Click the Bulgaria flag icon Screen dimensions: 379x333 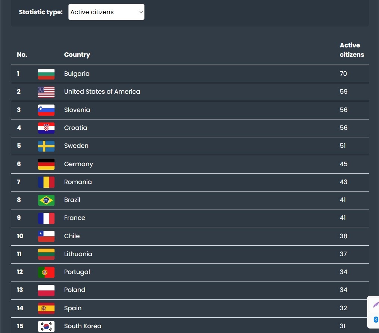[x=46, y=74]
